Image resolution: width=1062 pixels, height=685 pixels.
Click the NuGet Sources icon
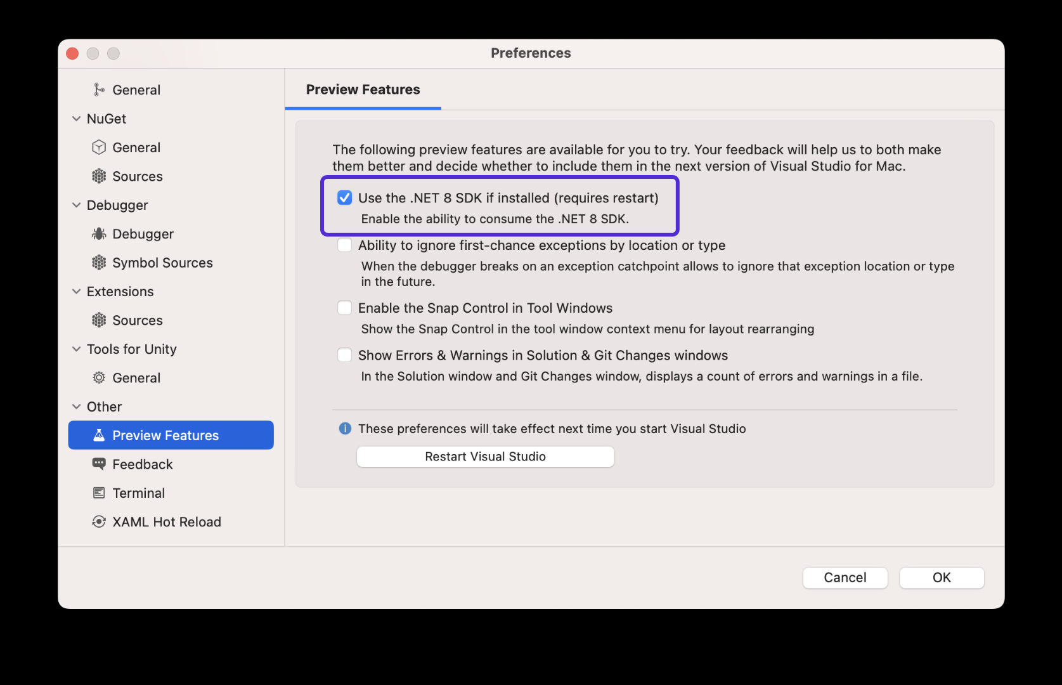tap(99, 176)
